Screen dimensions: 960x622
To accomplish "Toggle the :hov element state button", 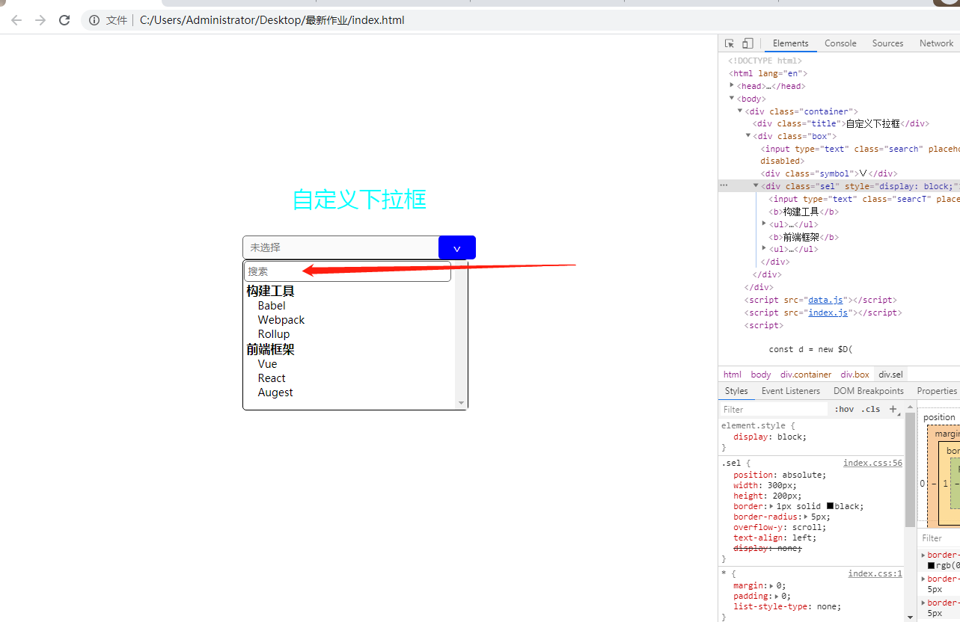I will [844, 409].
